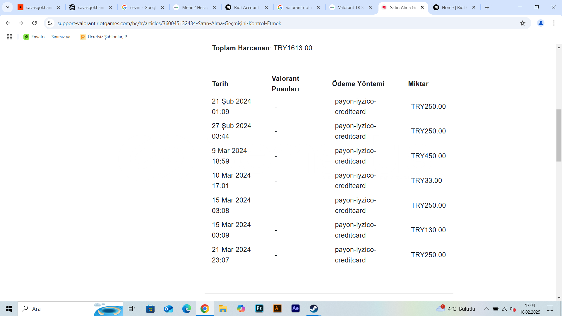Screen dimensions: 562x316
Task: Open Photoshop from the taskbar
Action: 259,308
